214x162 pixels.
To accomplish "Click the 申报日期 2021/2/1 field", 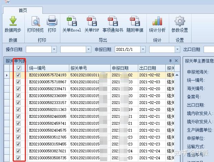I will [128, 49].
